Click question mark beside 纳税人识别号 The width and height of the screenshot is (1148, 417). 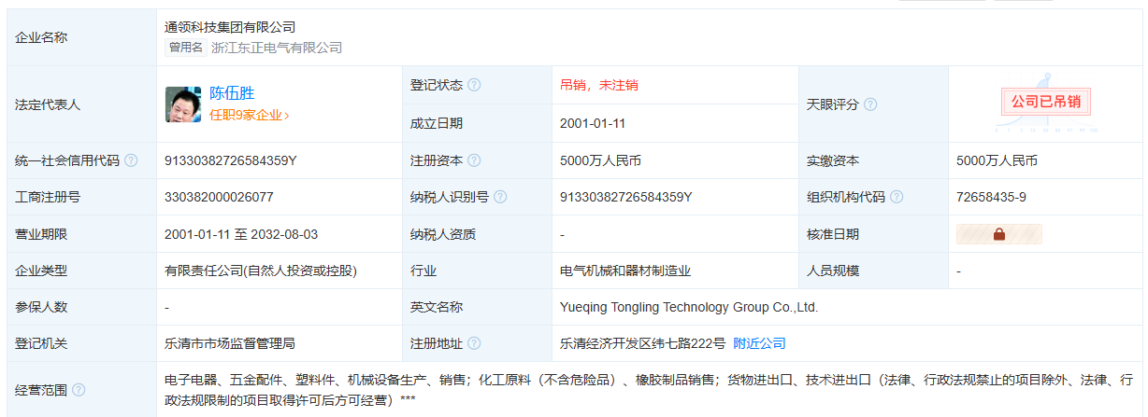pos(500,197)
